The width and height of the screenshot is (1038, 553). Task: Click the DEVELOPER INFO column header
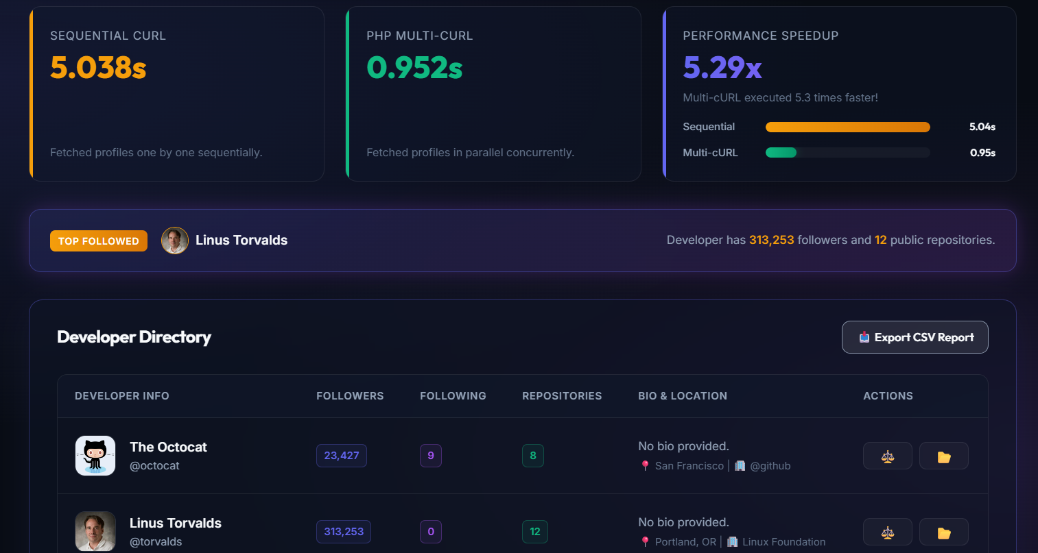coord(122,396)
